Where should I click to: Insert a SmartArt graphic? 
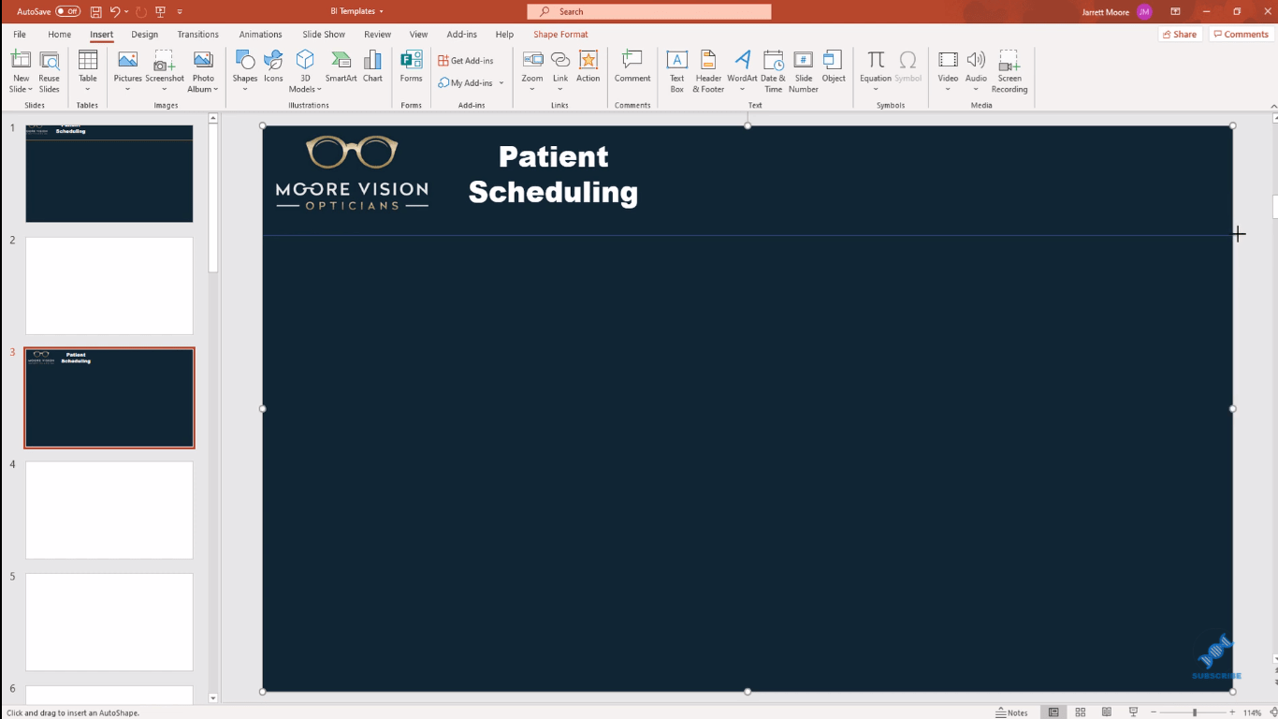[x=341, y=66]
